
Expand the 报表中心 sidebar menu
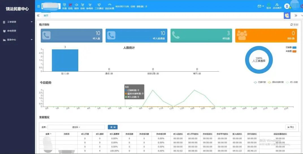pyautogui.click(x=18, y=40)
